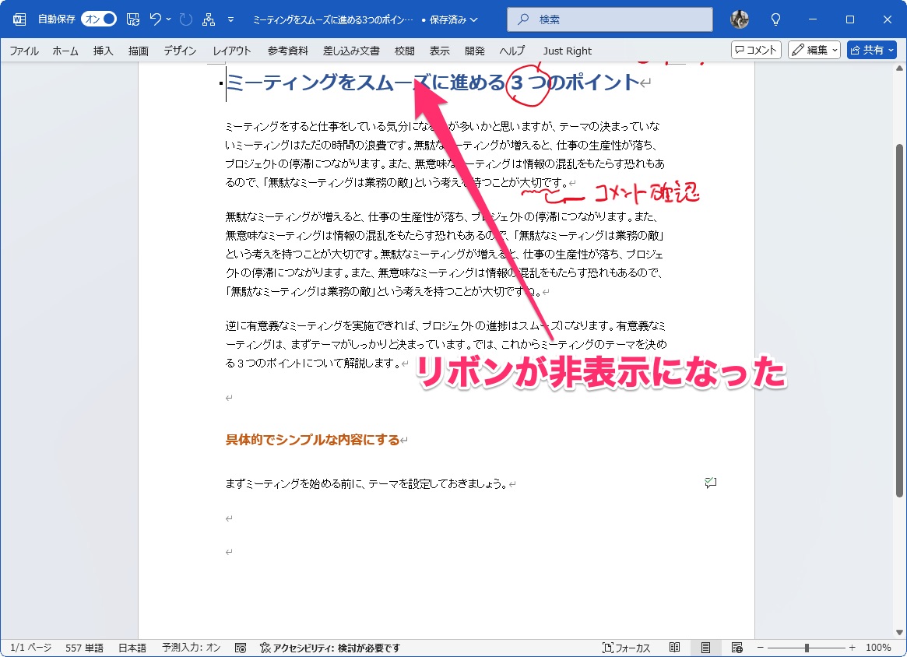Select Print Layout view in the status bar

(705, 647)
